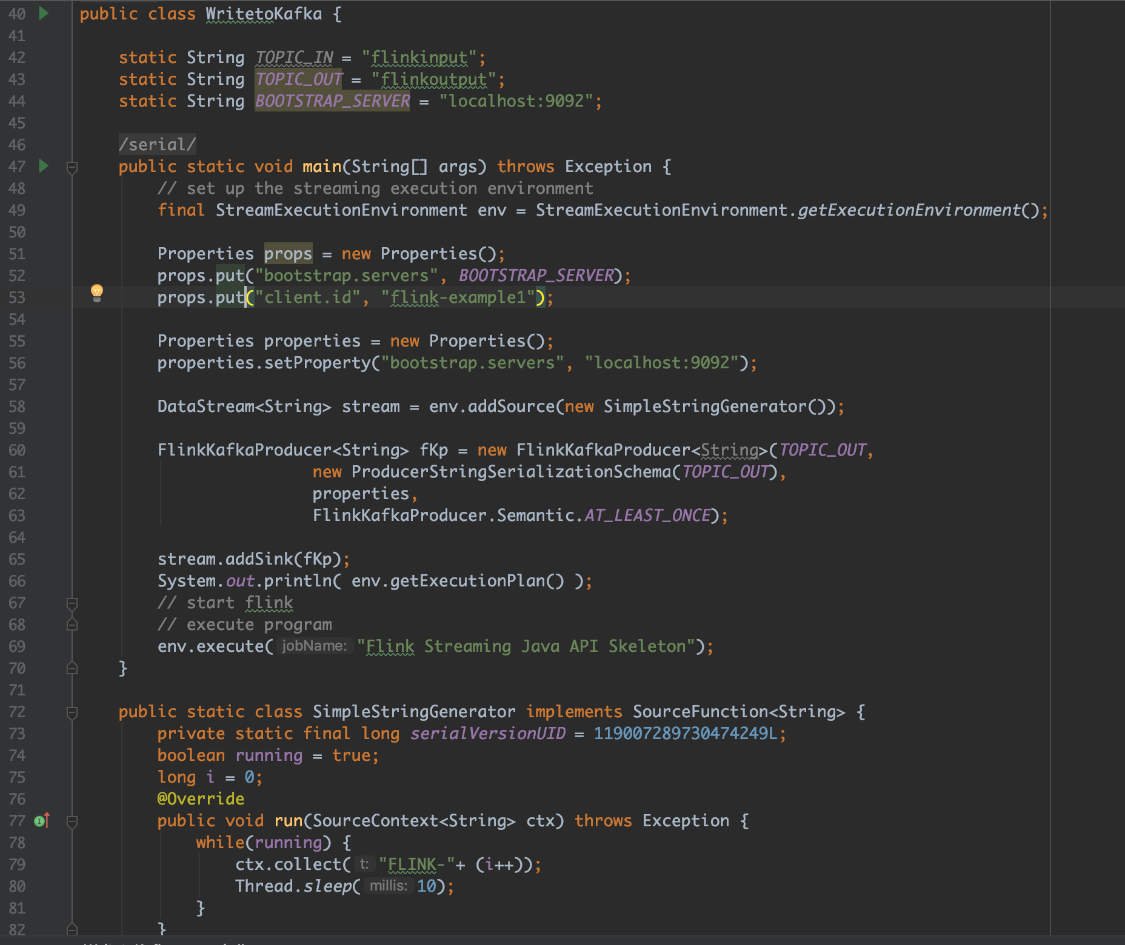Image resolution: width=1125 pixels, height=945 pixels.
Task: Click the getExecutionEnvironment method call
Action: (909, 210)
